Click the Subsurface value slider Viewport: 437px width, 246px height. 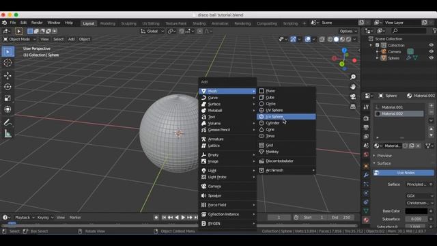pos(416,219)
